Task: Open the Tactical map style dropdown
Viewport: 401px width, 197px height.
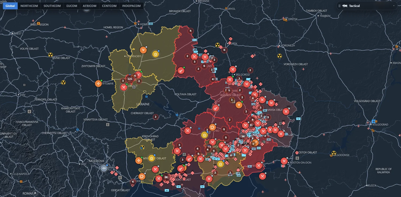Action: tap(367, 6)
